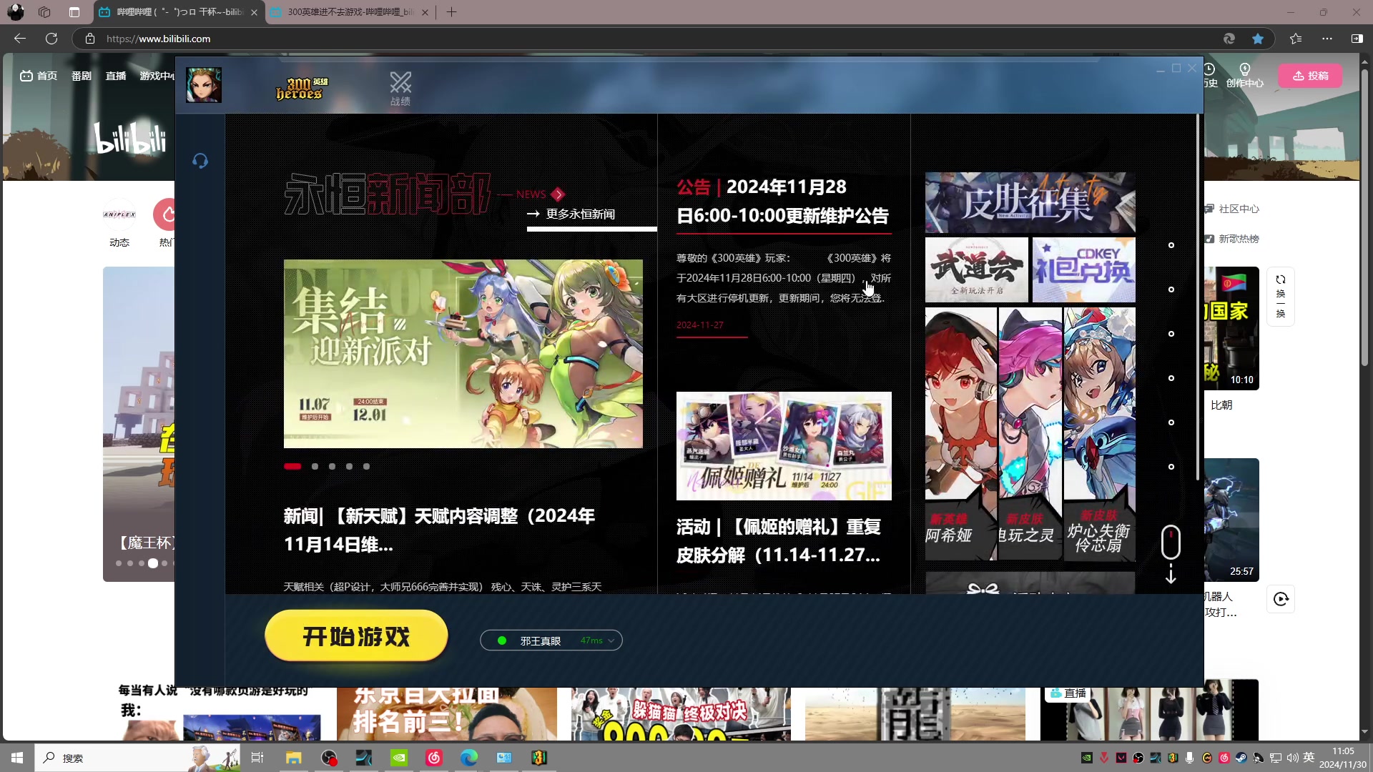This screenshot has height=772, width=1373.
Task: Click the 300 heroes logo in the launcher
Action: (x=302, y=89)
